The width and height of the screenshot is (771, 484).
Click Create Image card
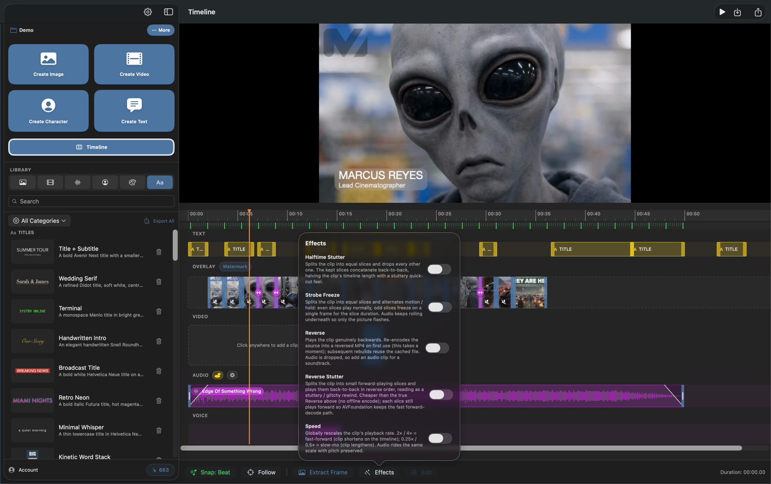[48, 64]
